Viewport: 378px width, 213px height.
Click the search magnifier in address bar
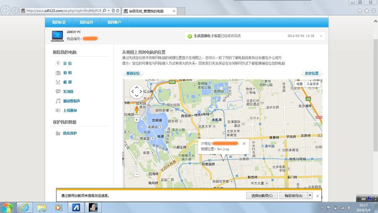(x=104, y=11)
